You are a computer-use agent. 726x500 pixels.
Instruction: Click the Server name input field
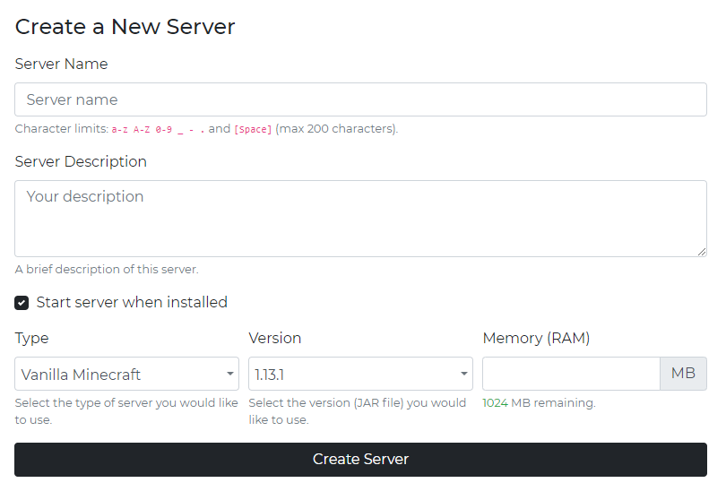360,99
